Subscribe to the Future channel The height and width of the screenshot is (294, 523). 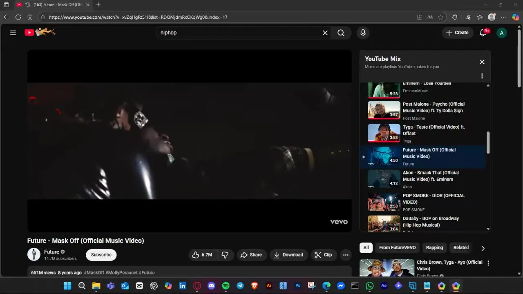point(101,255)
